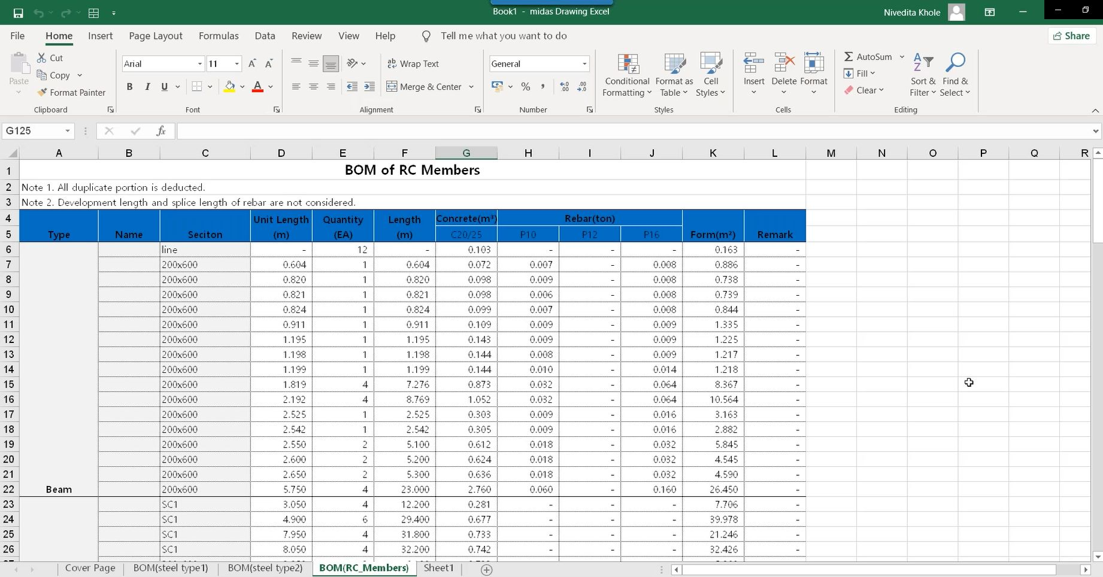
Task: Expand the Name Box dropdown arrow
Action: click(68, 131)
